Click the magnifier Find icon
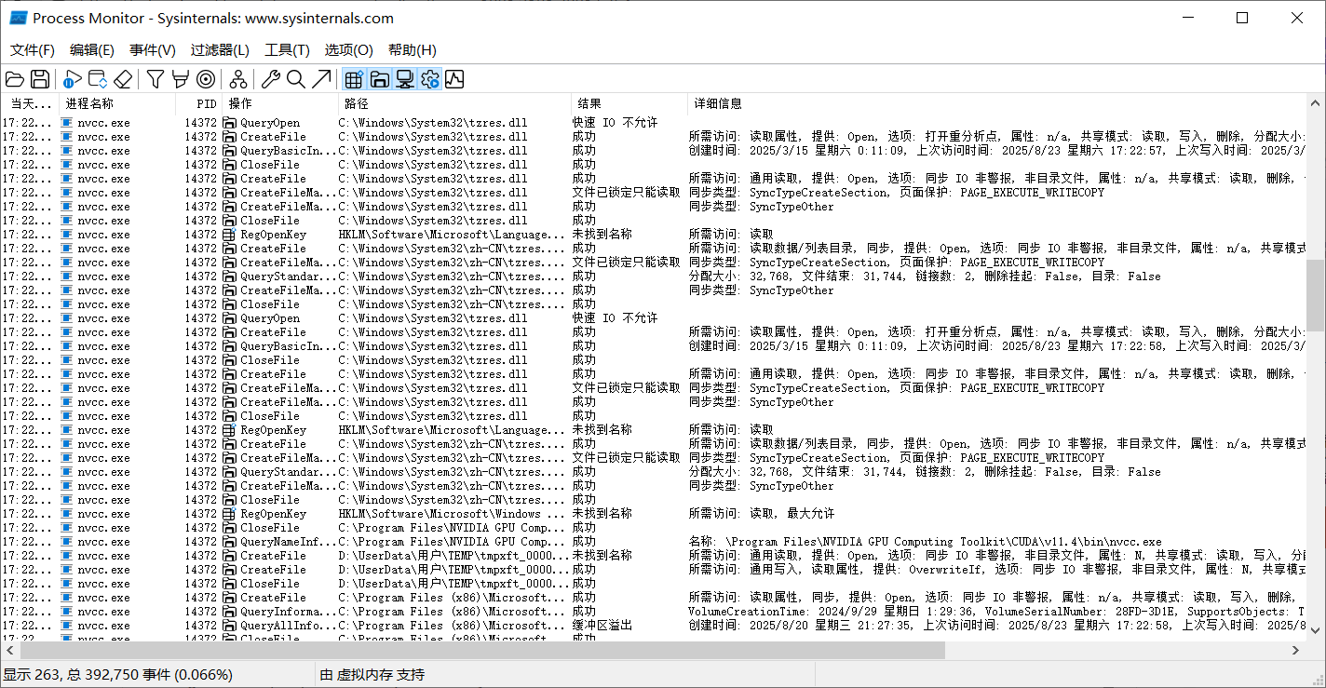 296,79
